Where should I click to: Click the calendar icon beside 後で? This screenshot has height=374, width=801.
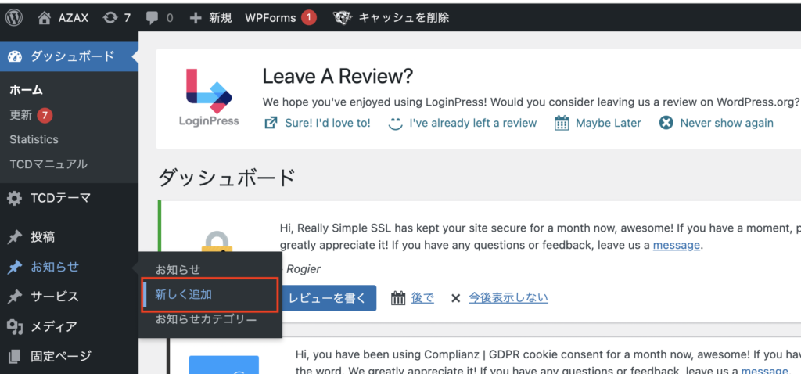pyautogui.click(x=398, y=298)
